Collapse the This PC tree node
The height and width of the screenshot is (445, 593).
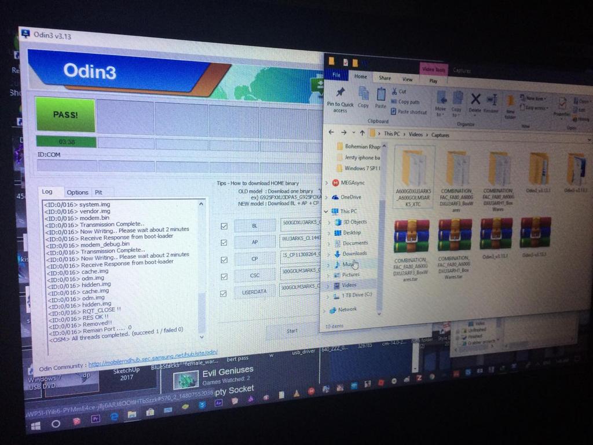pos(326,211)
